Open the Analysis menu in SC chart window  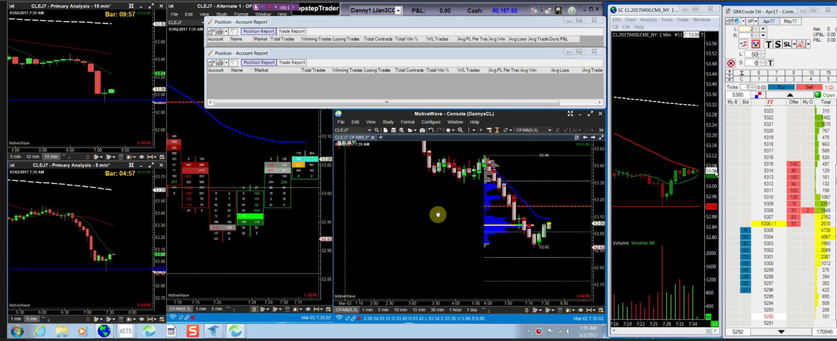coord(648,20)
